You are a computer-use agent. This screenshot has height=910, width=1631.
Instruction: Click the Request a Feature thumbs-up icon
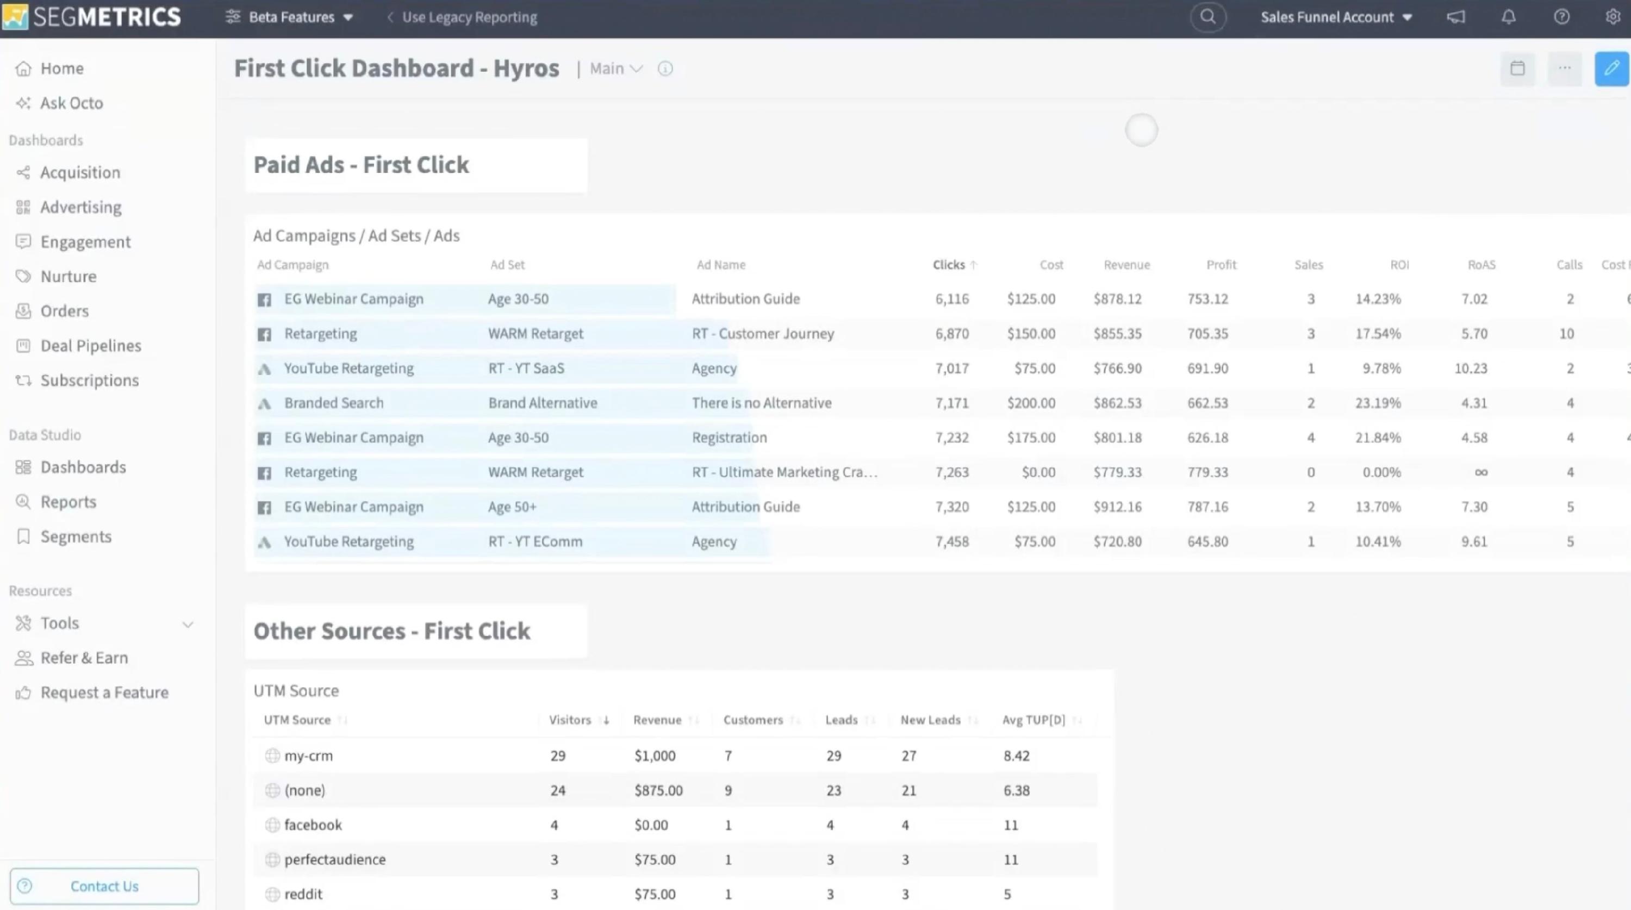(23, 693)
